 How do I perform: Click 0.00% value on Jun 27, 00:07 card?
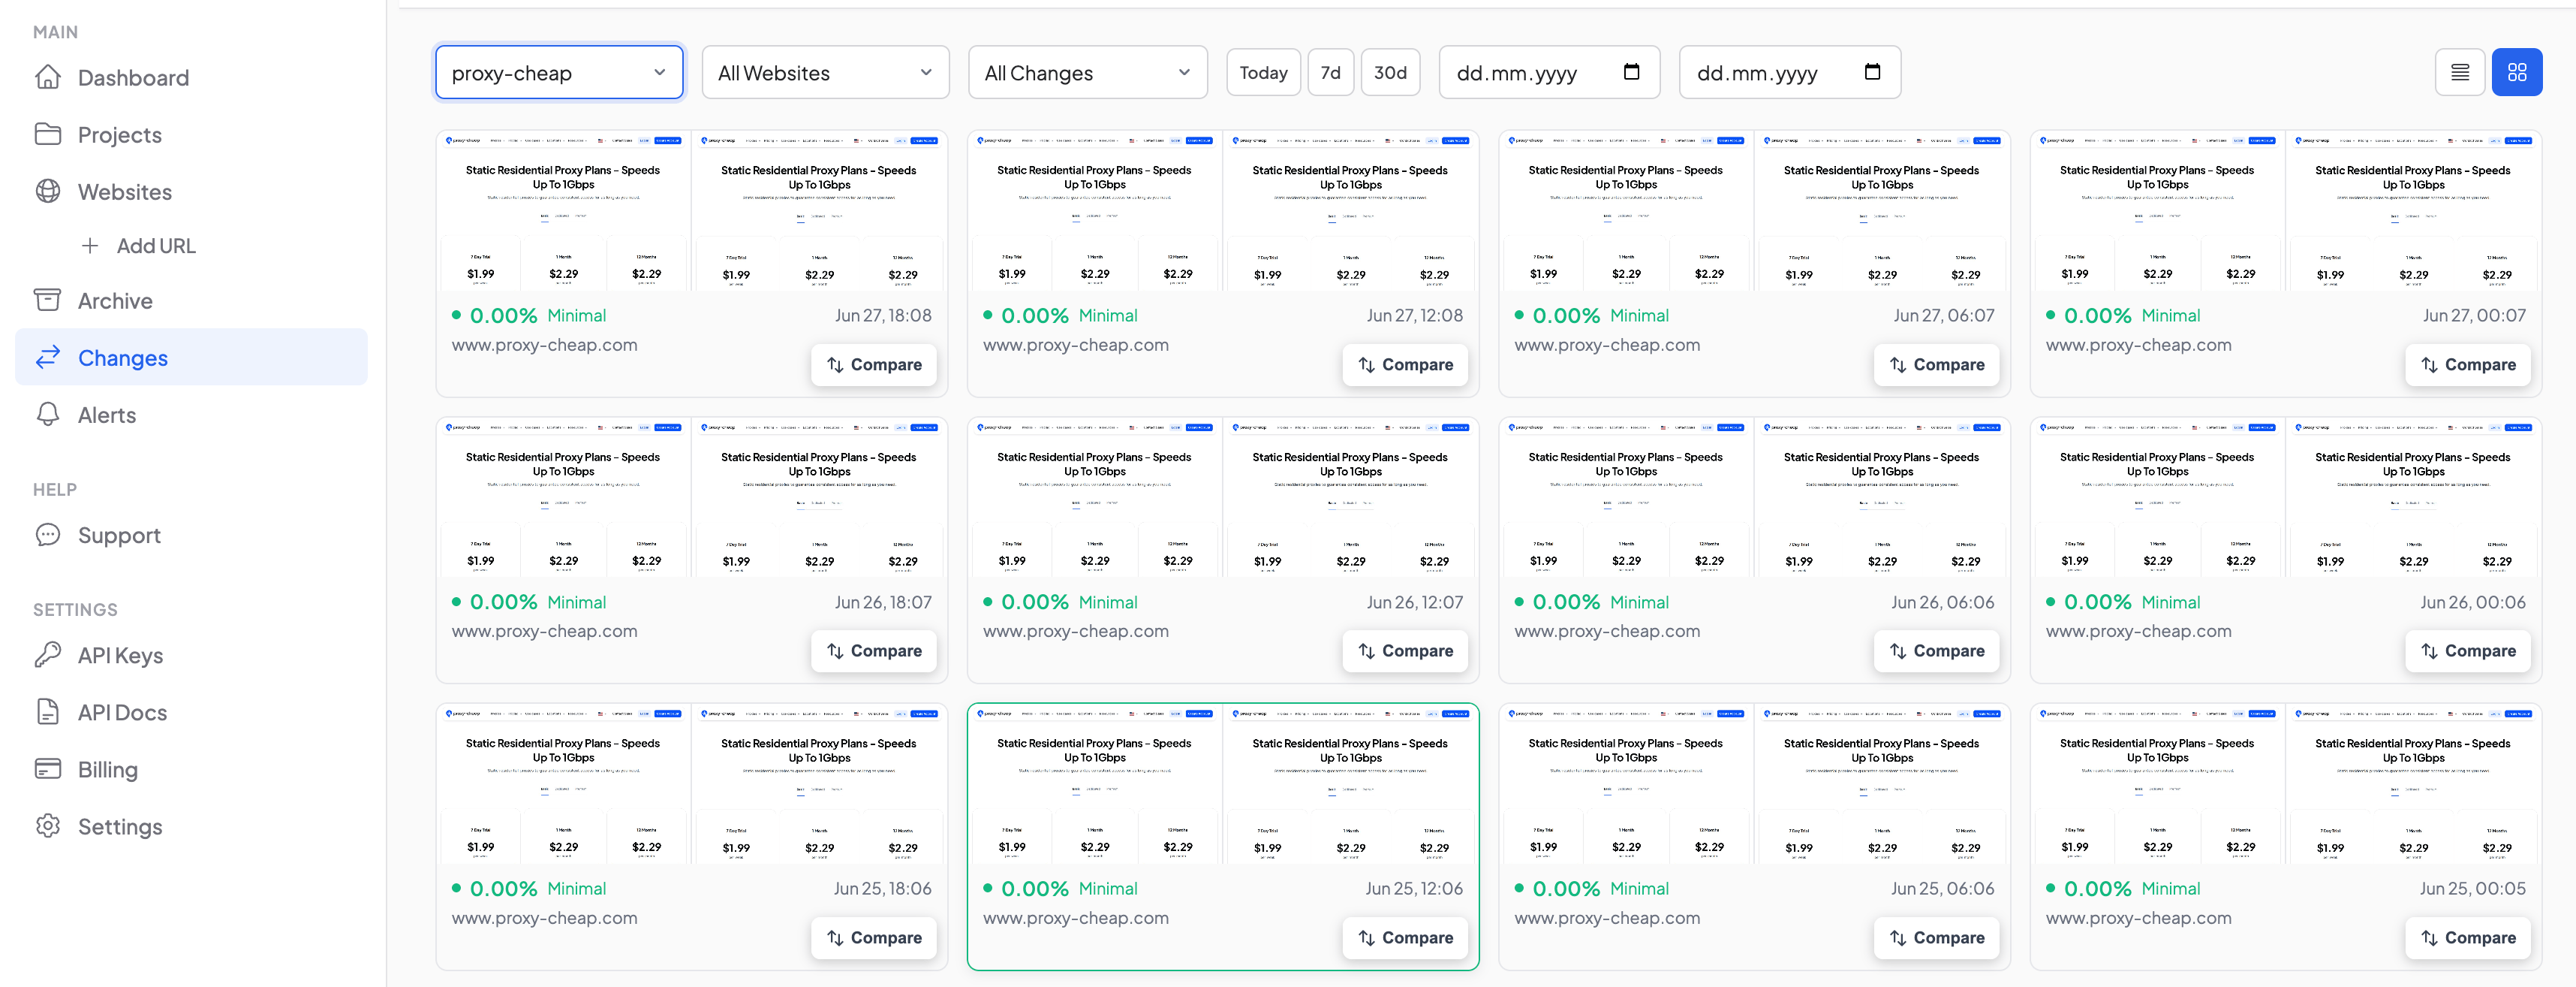(2097, 315)
